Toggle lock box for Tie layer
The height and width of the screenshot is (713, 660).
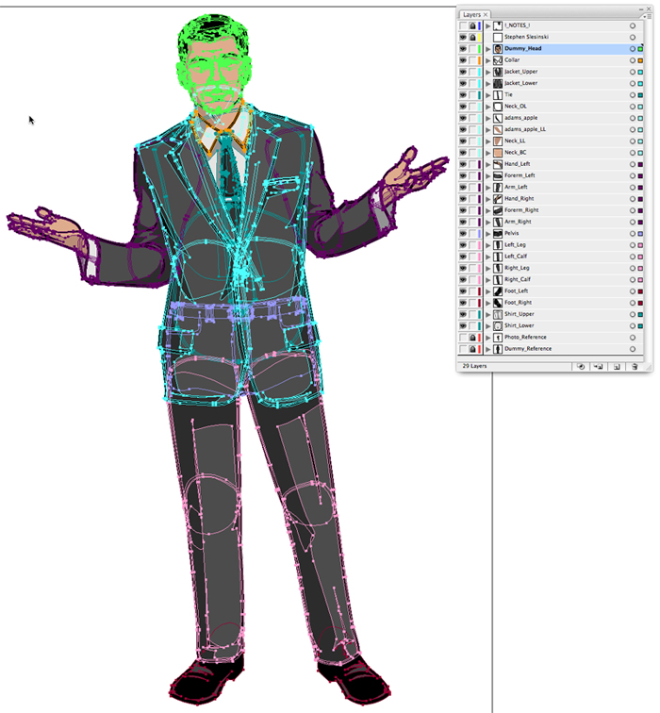pyautogui.click(x=472, y=95)
